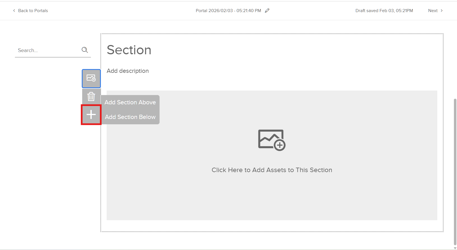
Task: Choose Add Section Below
Action: pyautogui.click(x=130, y=117)
